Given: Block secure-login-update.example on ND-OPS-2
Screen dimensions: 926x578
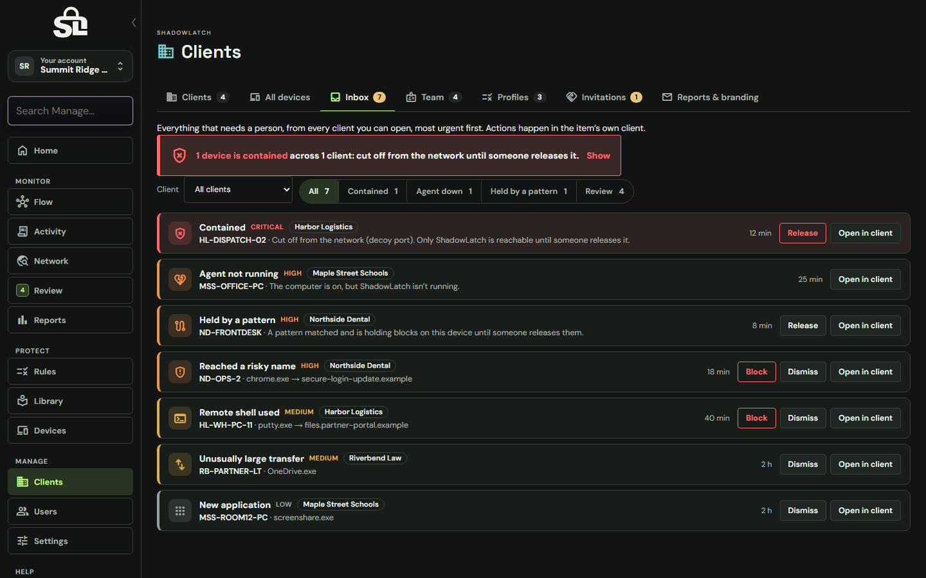Looking at the screenshot, I should 756,372.
